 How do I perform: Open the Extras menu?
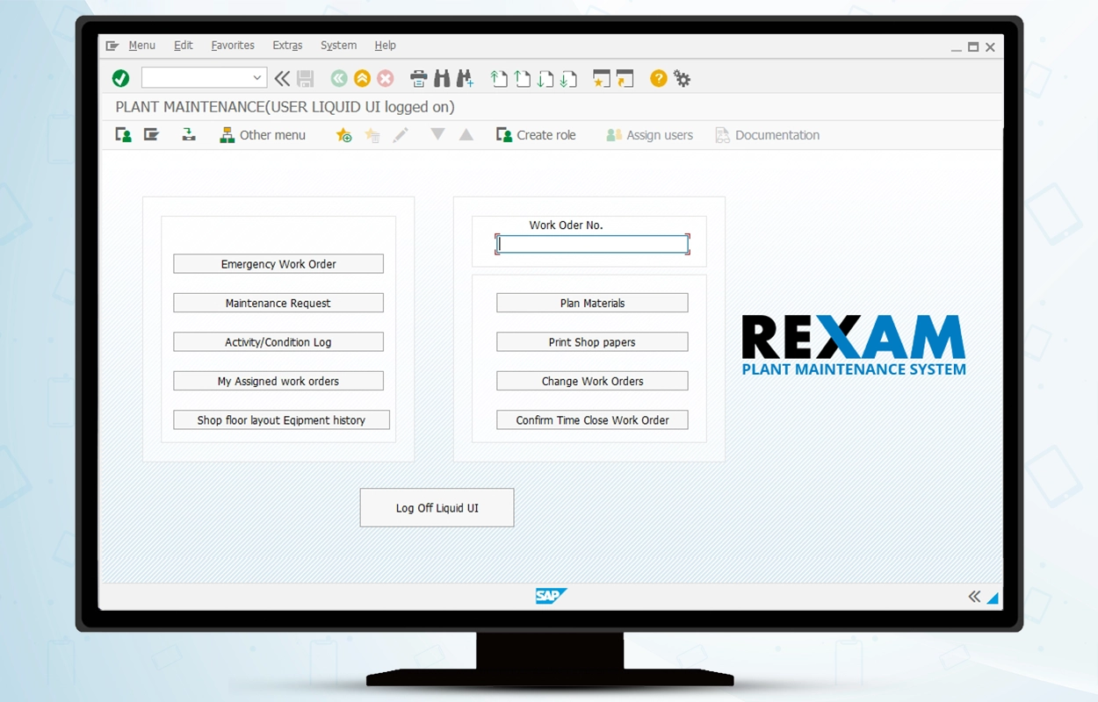[x=287, y=46]
